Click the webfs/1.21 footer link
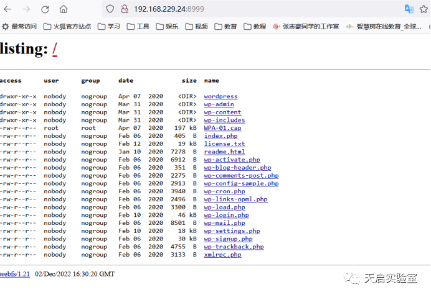 pos(15,274)
